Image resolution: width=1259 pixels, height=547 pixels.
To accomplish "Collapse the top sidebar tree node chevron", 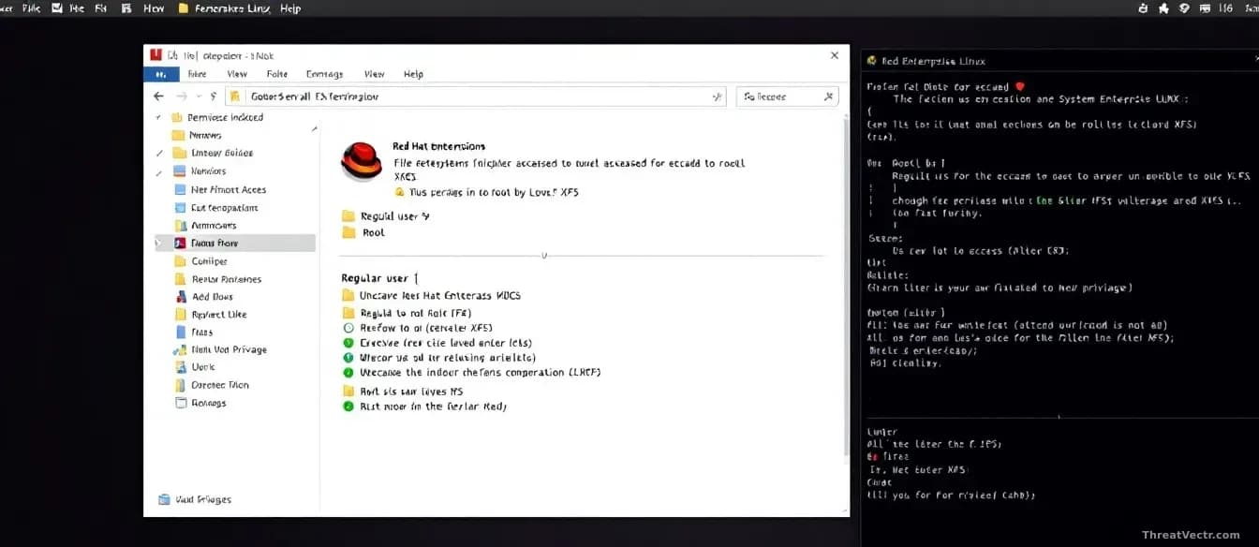I will [158, 117].
